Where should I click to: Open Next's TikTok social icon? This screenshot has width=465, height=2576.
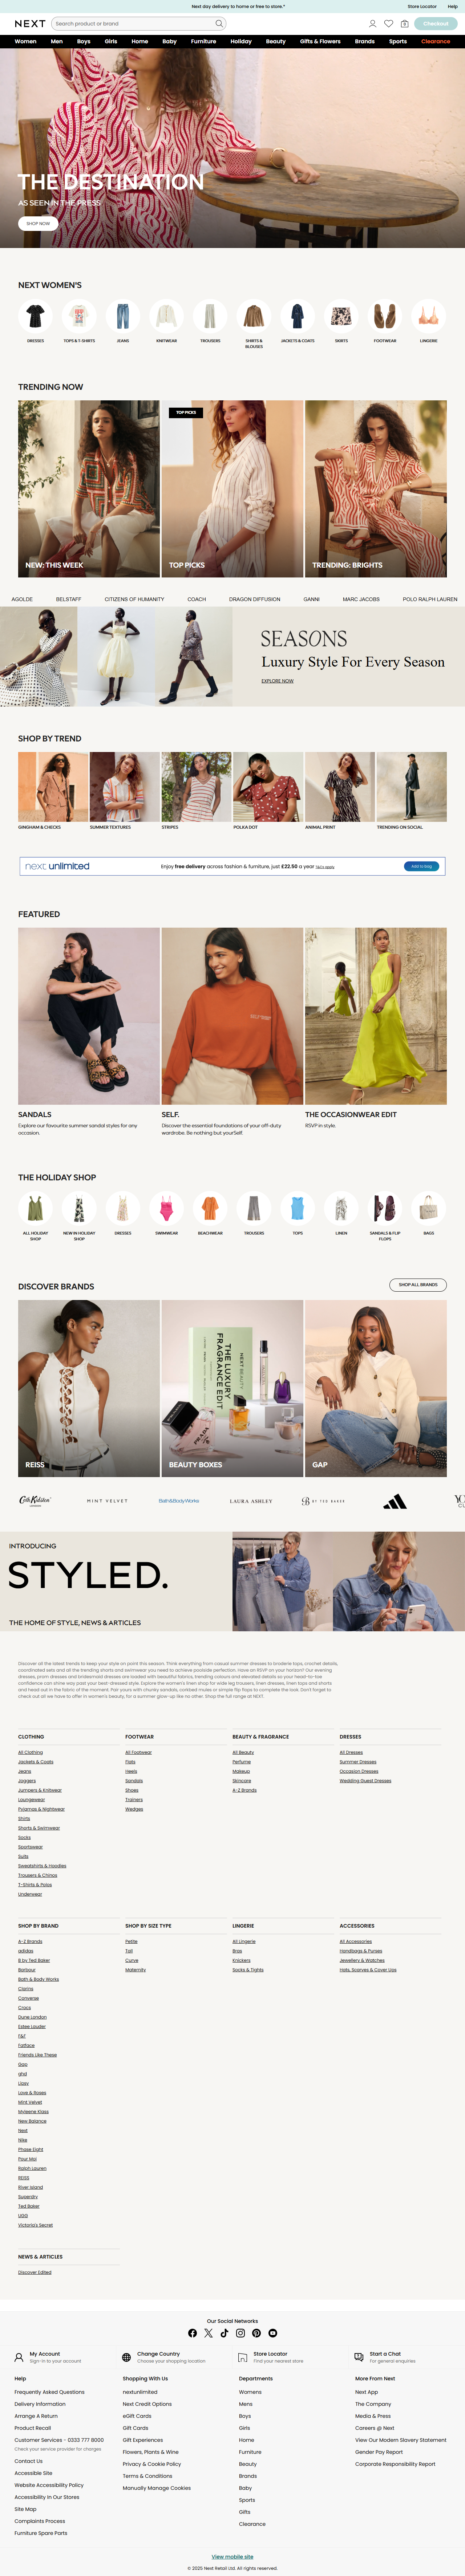coord(224,2333)
